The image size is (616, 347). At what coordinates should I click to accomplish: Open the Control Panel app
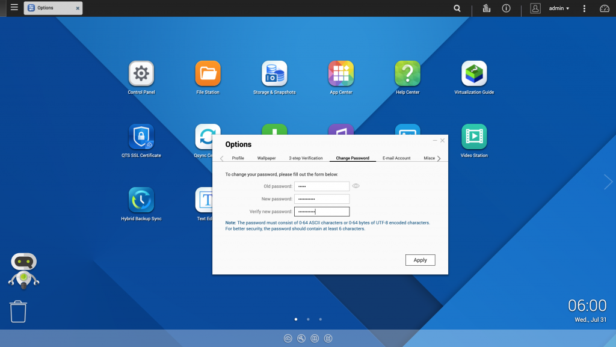[141, 74]
